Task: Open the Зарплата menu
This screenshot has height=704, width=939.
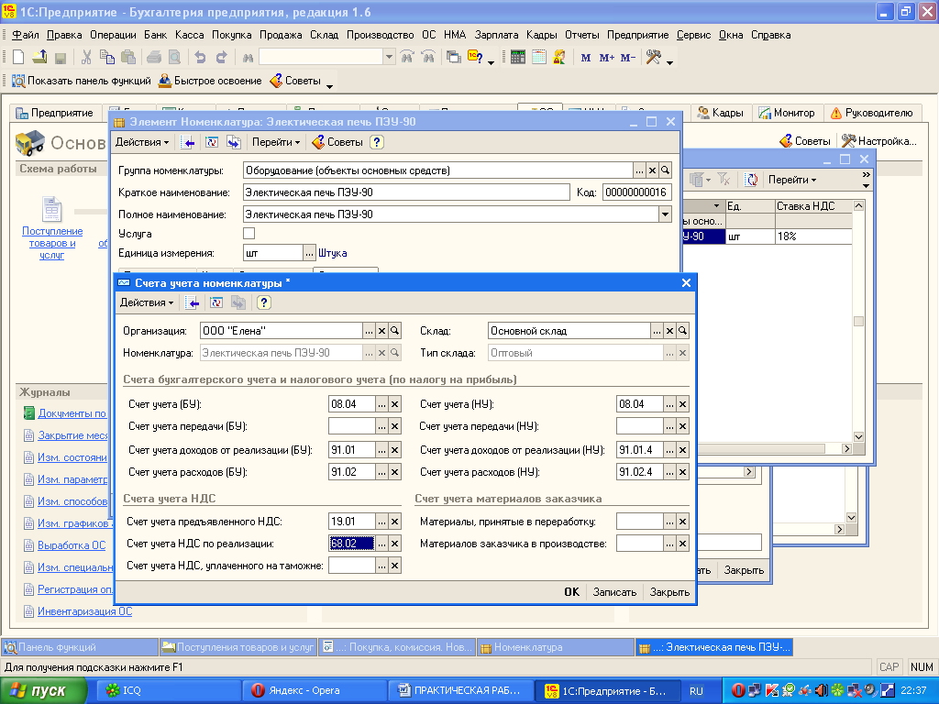Action: coord(496,35)
